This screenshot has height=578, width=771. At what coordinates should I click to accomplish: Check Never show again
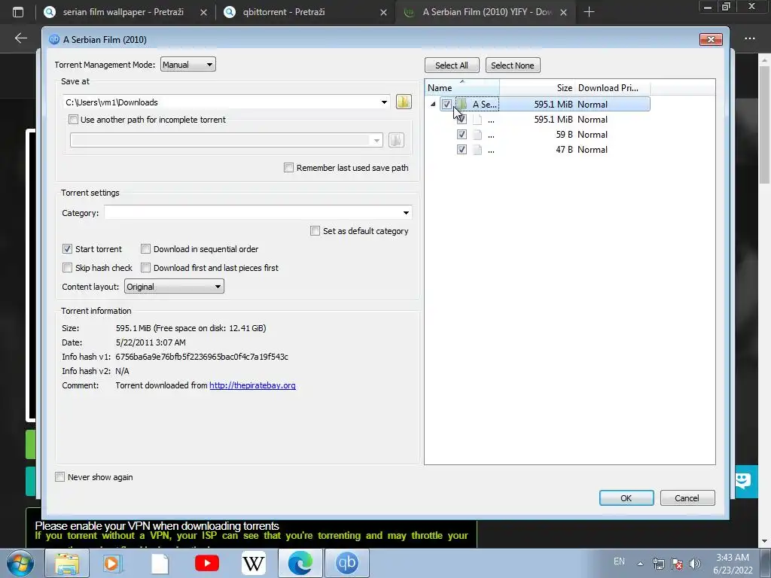coord(60,476)
